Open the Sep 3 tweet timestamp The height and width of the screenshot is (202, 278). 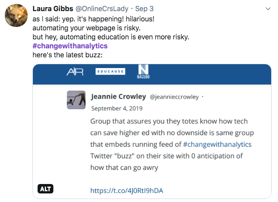(144, 9)
